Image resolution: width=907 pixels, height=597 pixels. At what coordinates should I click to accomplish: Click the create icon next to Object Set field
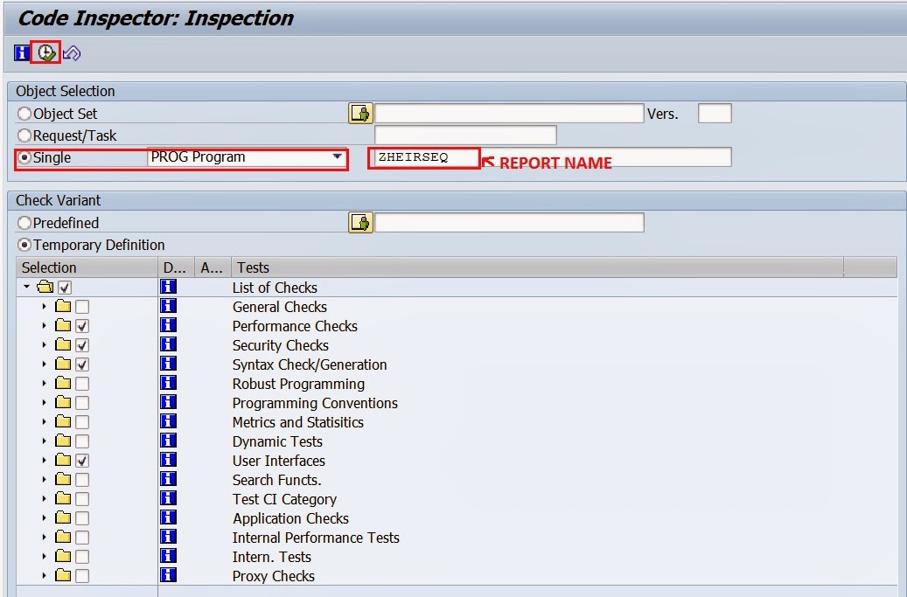(360, 113)
